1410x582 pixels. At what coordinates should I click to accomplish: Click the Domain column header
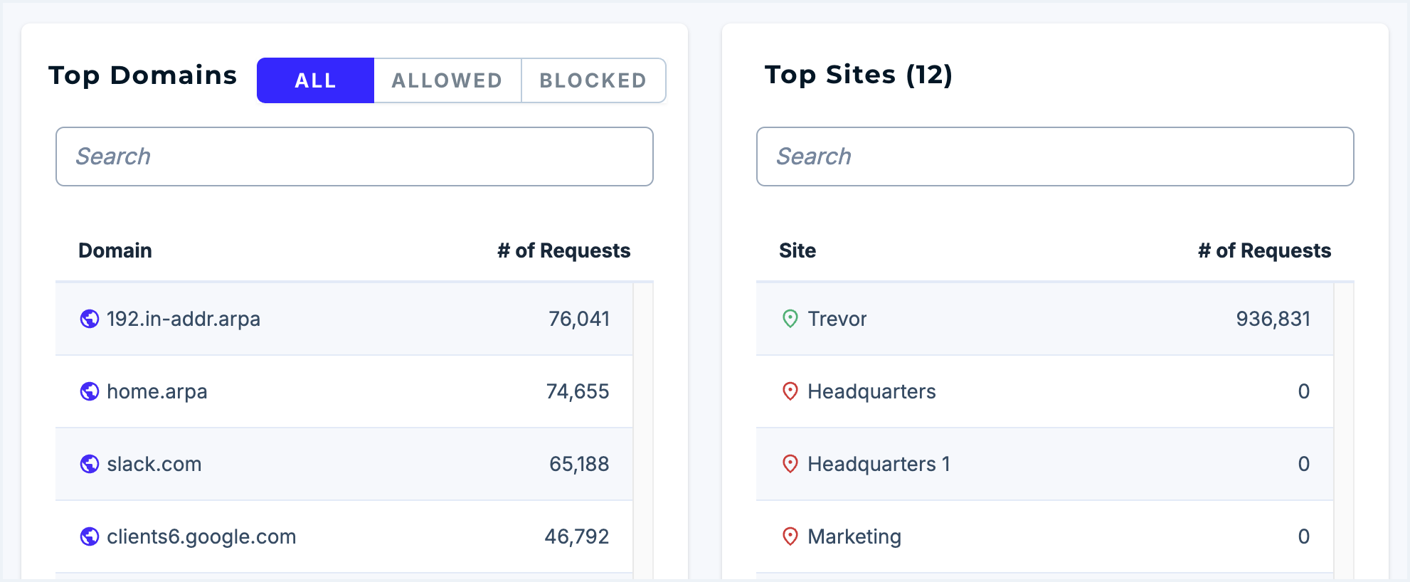115,250
